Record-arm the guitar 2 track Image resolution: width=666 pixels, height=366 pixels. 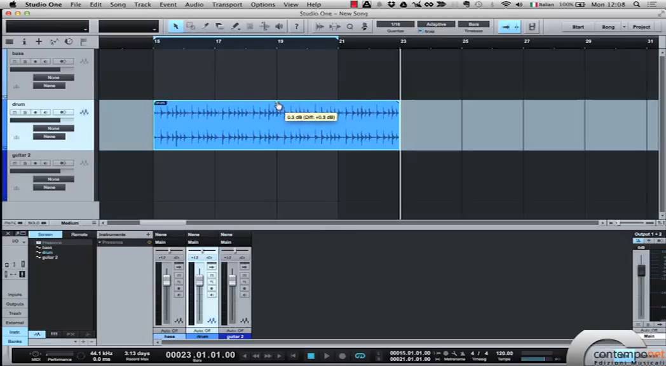pyautogui.click(x=35, y=163)
